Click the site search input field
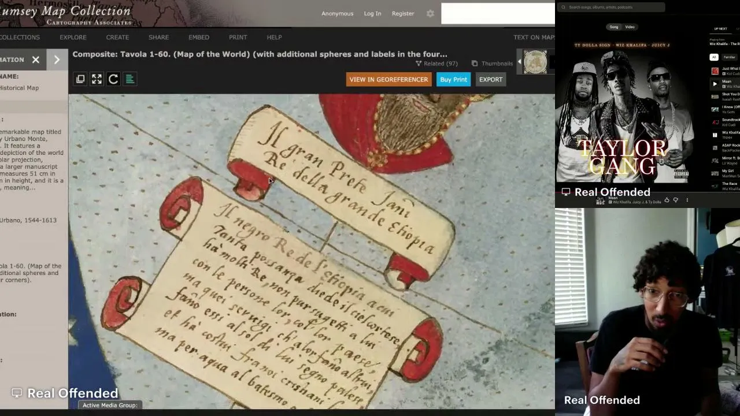This screenshot has width=740, height=416. click(498, 14)
